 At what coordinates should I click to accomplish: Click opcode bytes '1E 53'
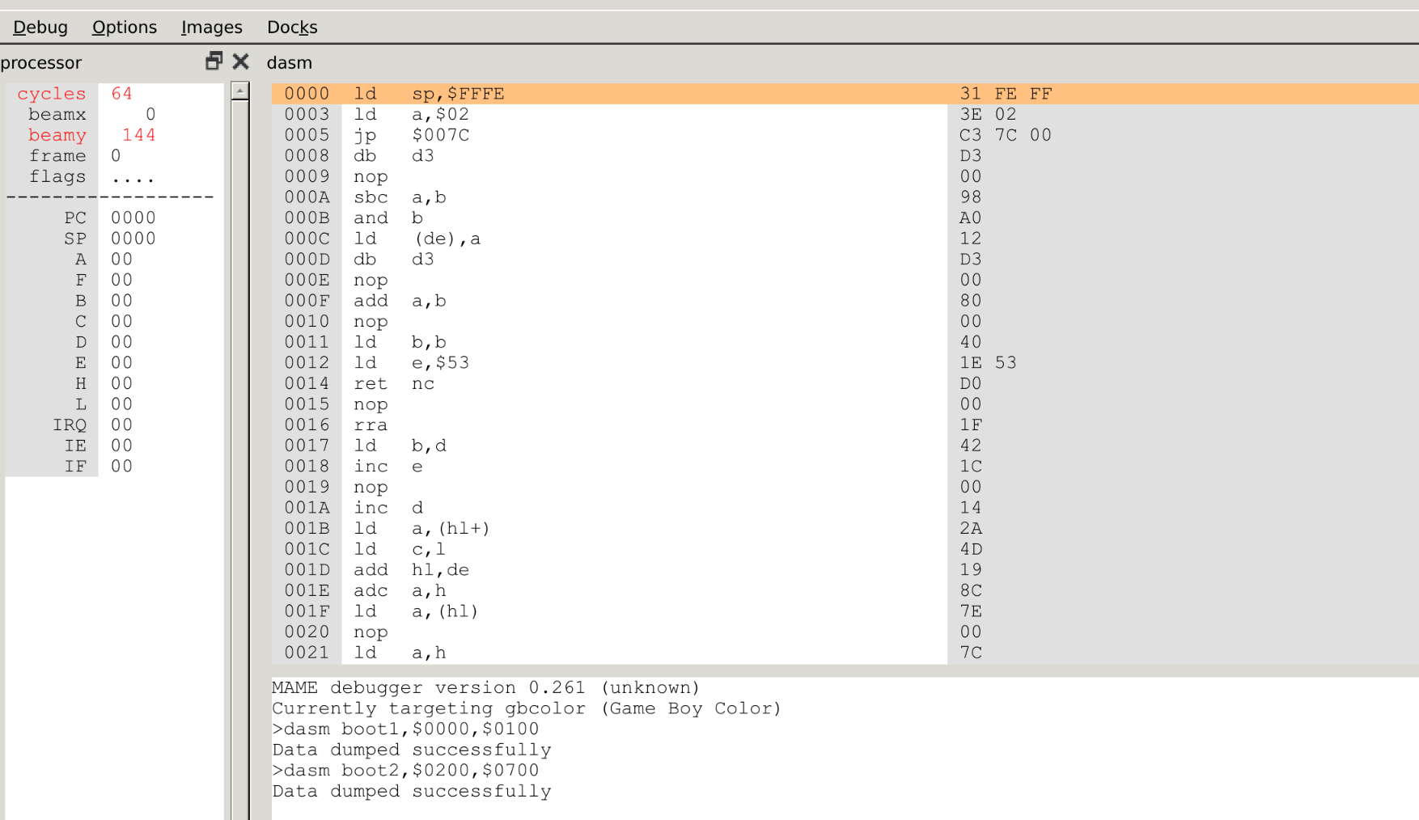tap(988, 363)
